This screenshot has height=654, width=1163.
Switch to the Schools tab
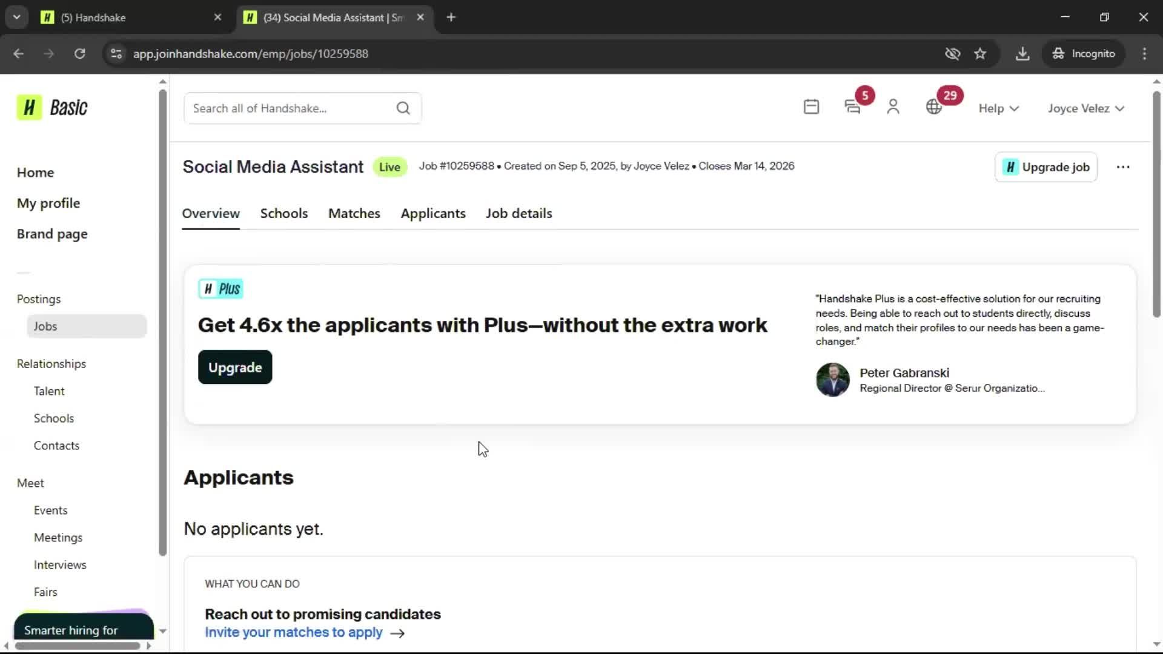284,214
